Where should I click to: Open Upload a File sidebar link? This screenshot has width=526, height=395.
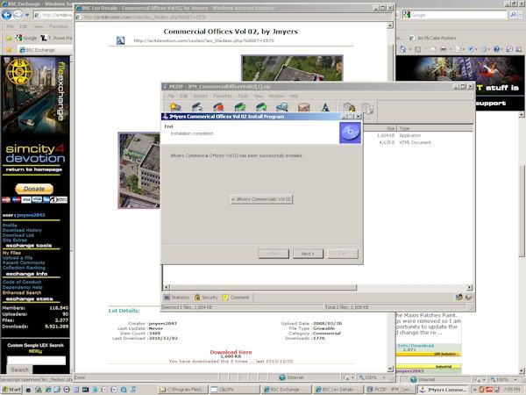point(18,257)
